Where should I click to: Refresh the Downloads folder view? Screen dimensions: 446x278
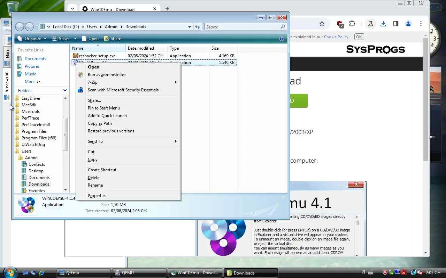pyautogui.click(x=198, y=27)
